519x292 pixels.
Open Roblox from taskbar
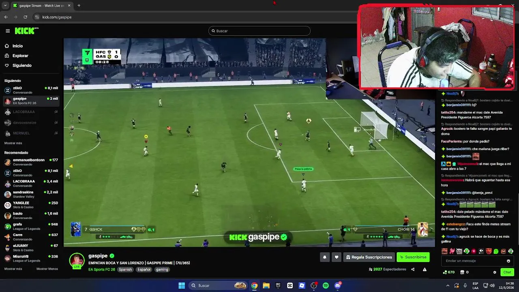pos(302,286)
